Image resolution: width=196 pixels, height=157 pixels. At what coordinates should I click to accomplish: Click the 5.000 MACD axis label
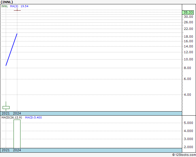pyautogui.click(x=189, y=123)
